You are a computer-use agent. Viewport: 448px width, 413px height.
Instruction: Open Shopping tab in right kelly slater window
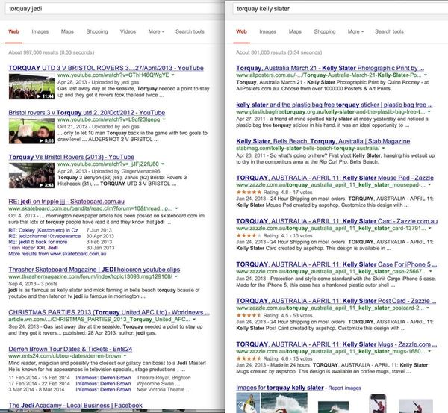tap(325, 31)
